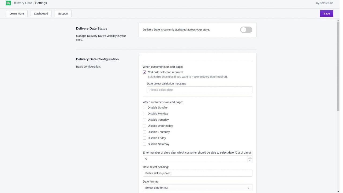Activate the Delivery Date store toggle
Viewport: 343px width, 193px height.
click(246, 29)
